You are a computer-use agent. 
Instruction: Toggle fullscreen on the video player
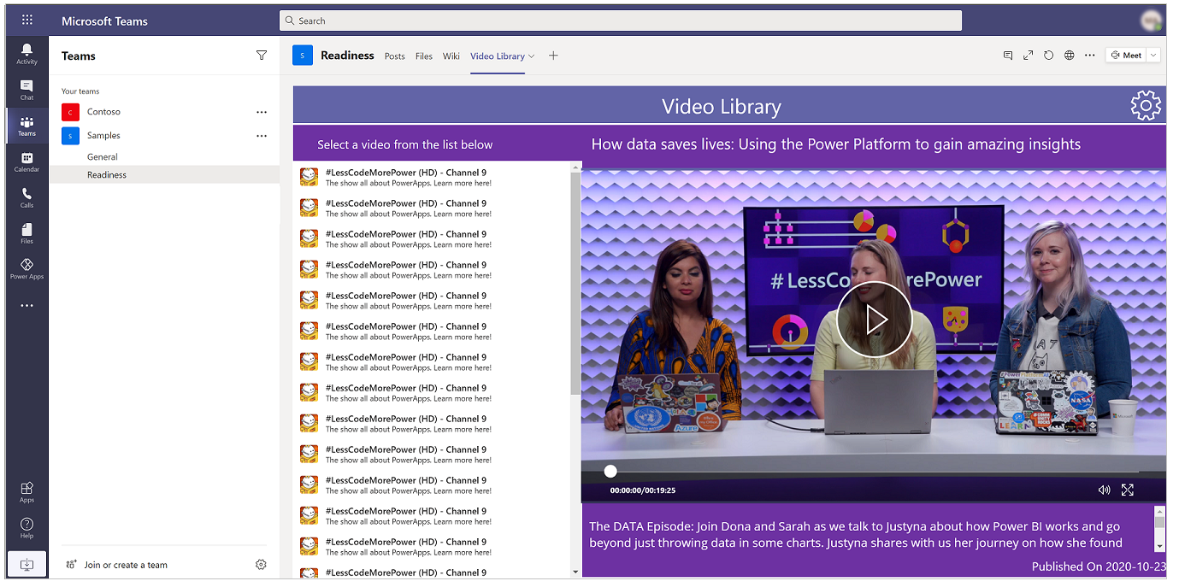(x=1128, y=490)
